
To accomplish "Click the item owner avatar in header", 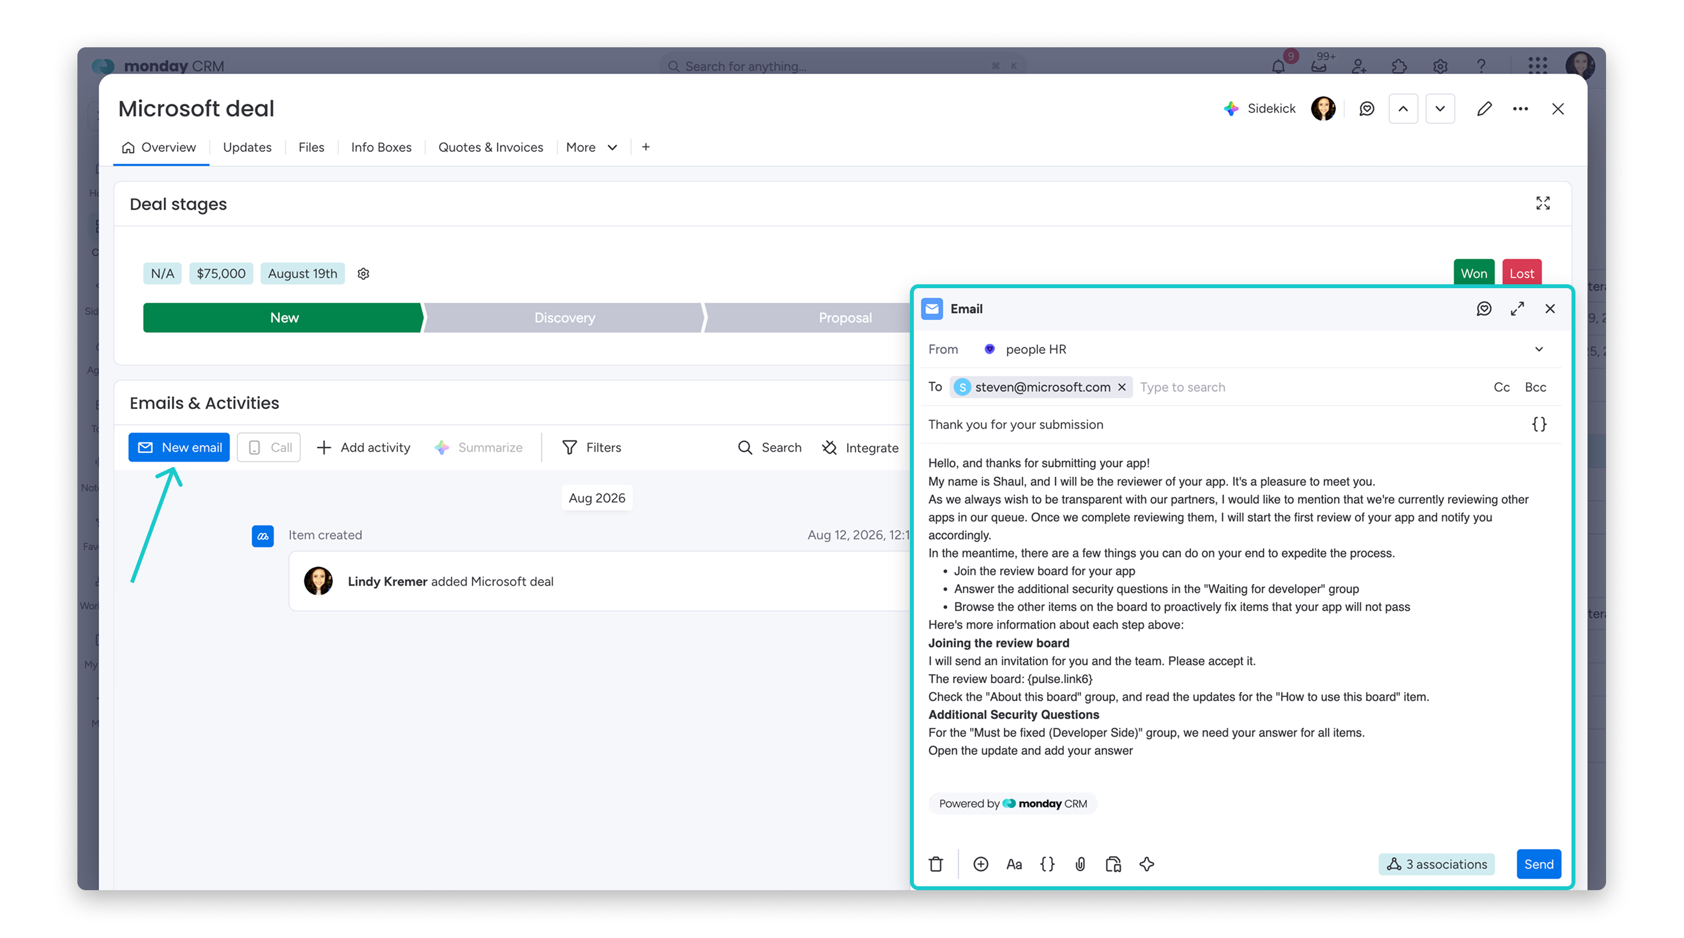I will (1323, 108).
